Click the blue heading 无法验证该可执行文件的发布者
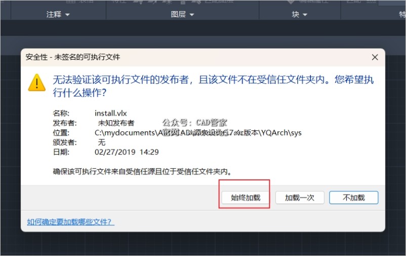 pos(213,86)
